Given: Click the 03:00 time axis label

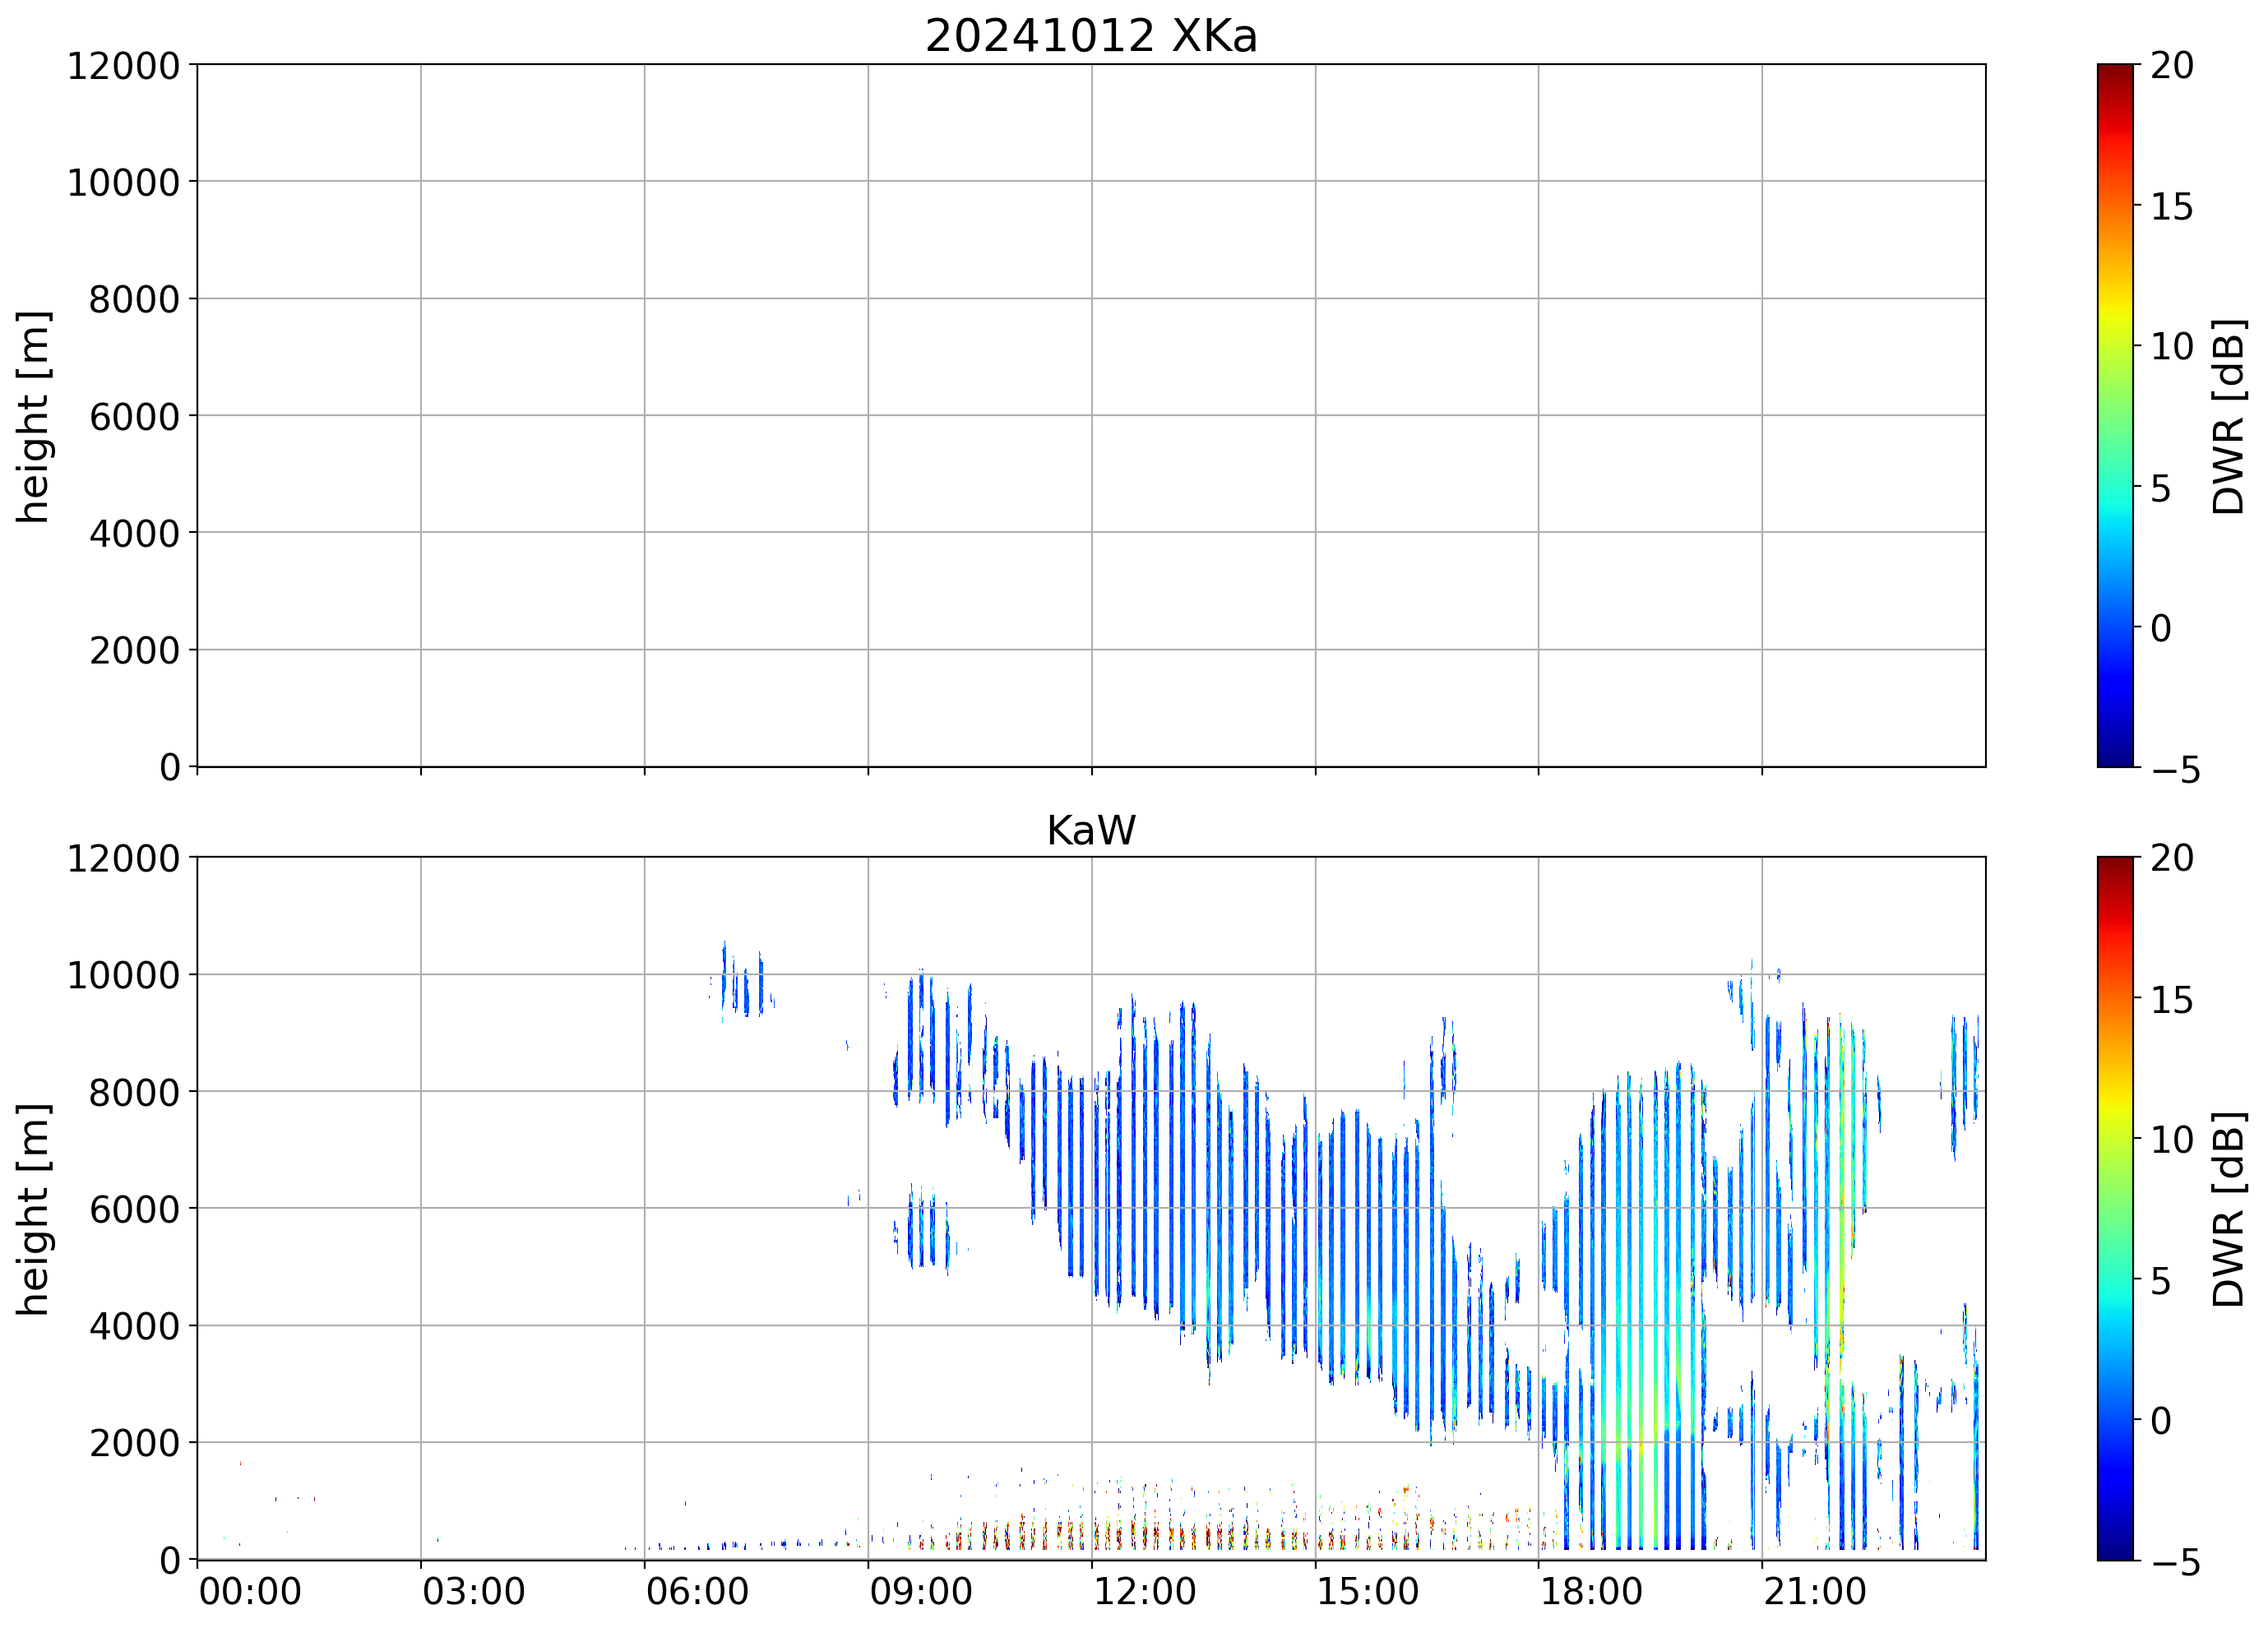Looking at the screenshot, I should pos(473,1591).
